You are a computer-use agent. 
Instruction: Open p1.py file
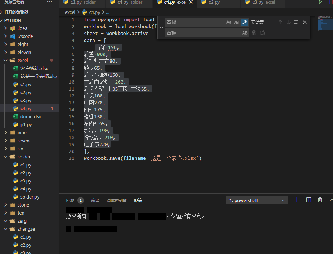[26, 125]
